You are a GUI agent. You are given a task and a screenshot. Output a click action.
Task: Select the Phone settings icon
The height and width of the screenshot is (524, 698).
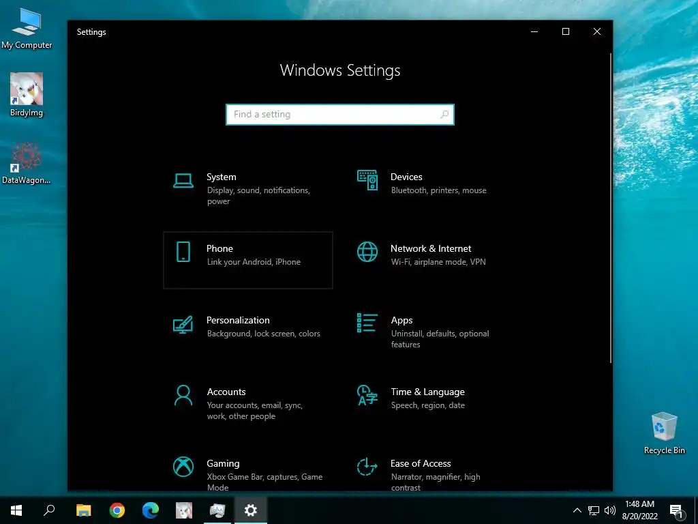tap(183, 252)
